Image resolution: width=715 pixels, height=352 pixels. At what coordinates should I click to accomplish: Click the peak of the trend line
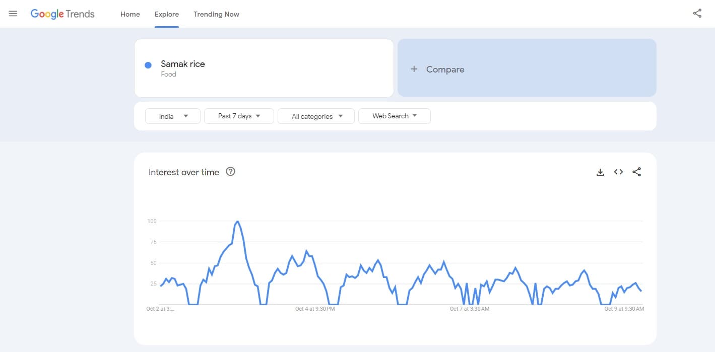pyautogui.click(x=237, y=221)
